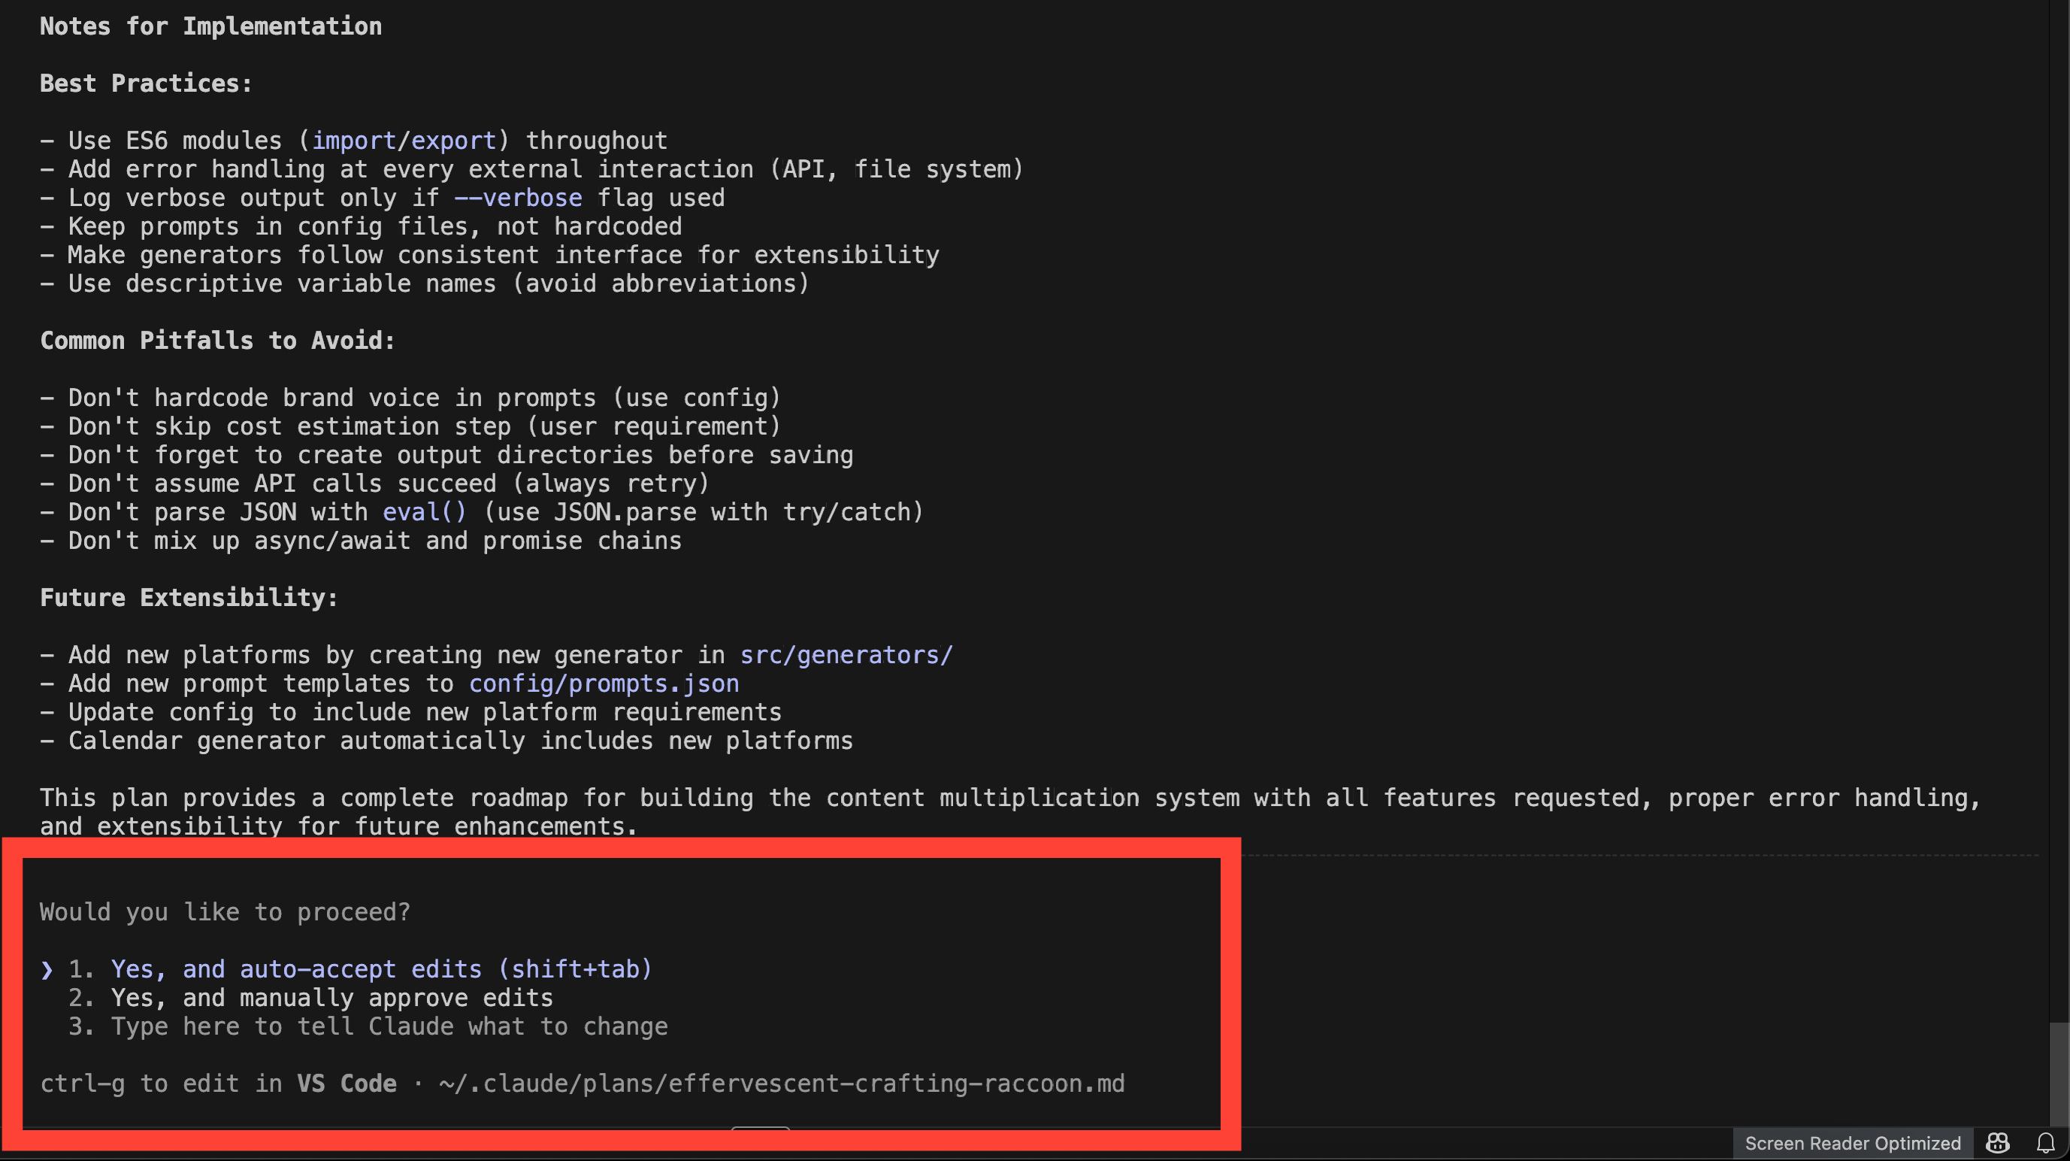This screenshot has width=2070, height=1161.
Task: Click Screen Reader Optimized status item
Action: tap(1852, 1142)
